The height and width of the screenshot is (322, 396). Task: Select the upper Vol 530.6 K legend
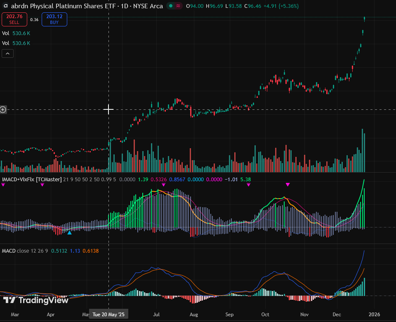tap(16, 33)
